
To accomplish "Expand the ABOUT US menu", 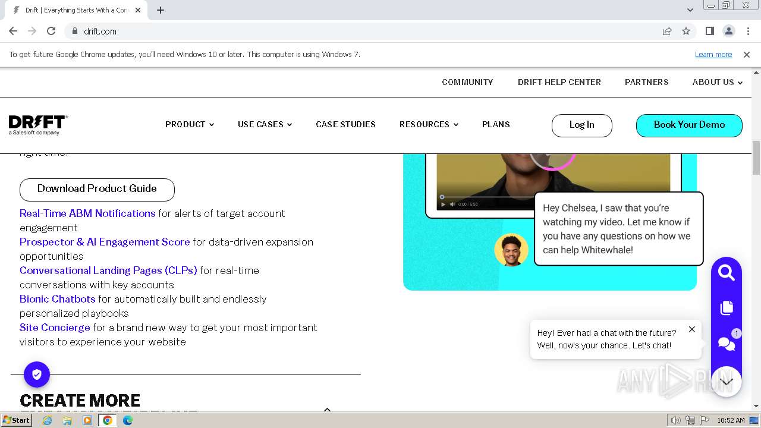I will [718, 82].
